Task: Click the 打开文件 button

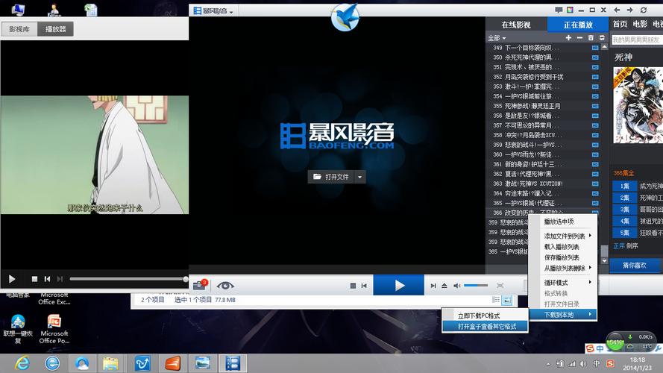Action: tap(331, 177)
